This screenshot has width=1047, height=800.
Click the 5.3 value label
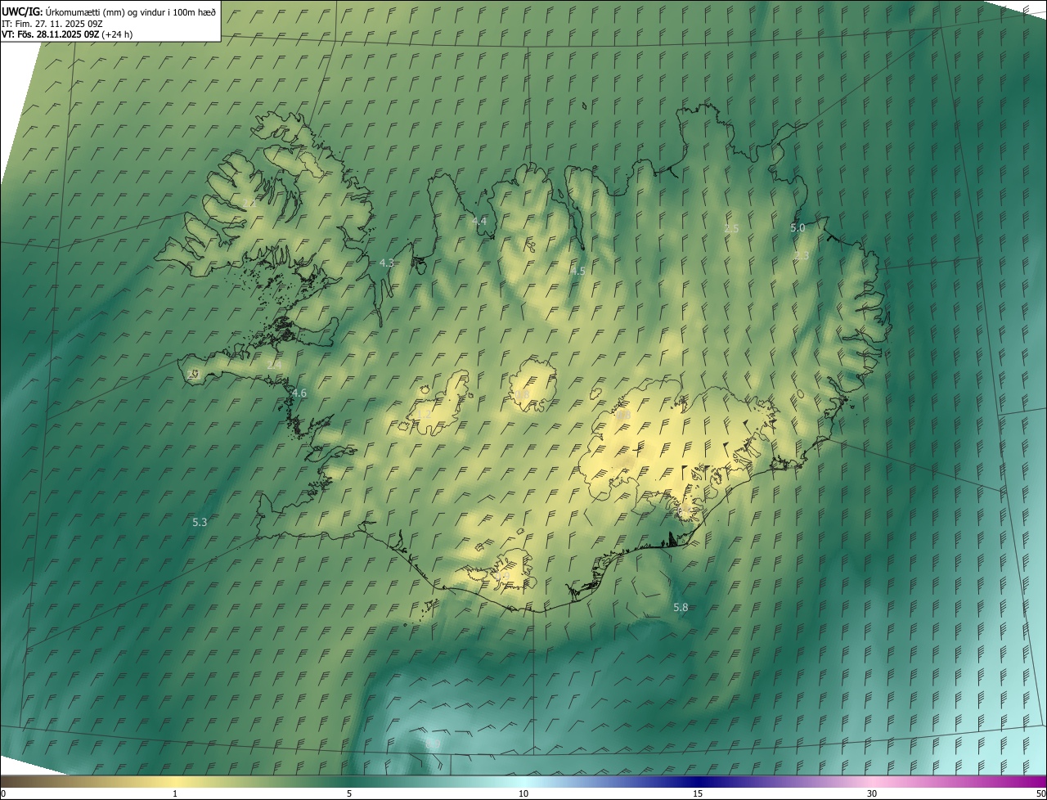tap(200, 522)
